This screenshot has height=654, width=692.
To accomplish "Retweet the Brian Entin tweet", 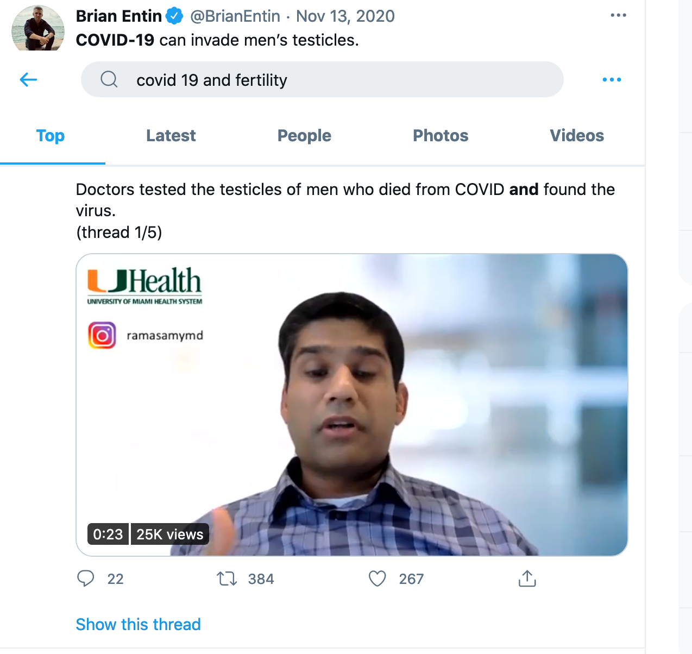I will (x=227, y=578).
